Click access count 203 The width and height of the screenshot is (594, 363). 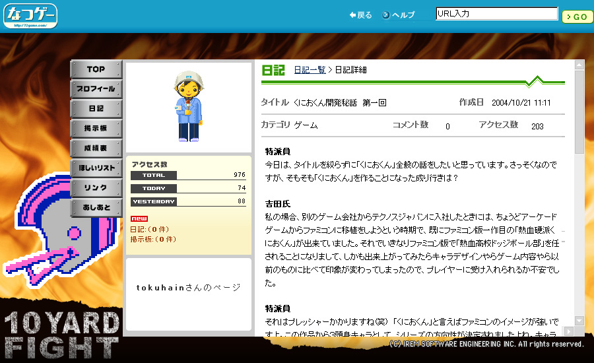click(x=537, y=127)
